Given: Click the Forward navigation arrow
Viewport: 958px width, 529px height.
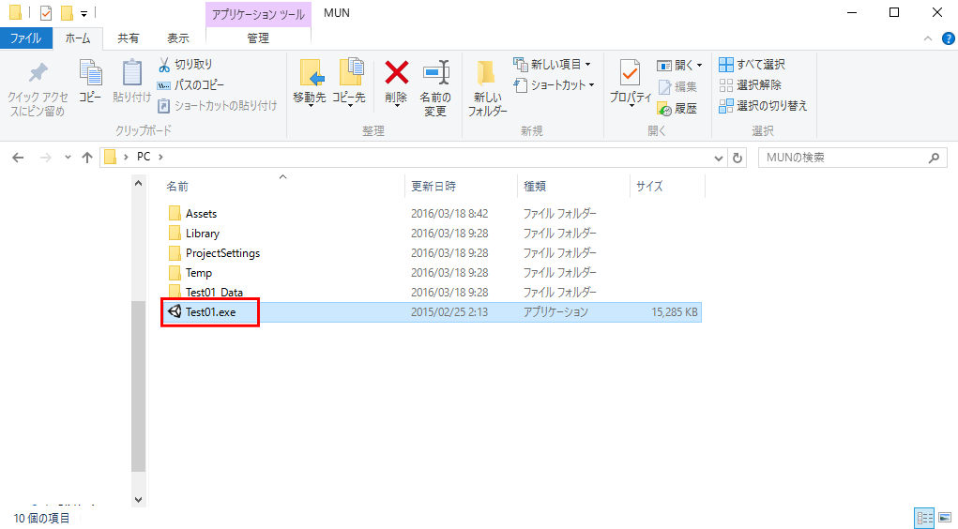Looking at the screenshot, I should tap(45, 158).
